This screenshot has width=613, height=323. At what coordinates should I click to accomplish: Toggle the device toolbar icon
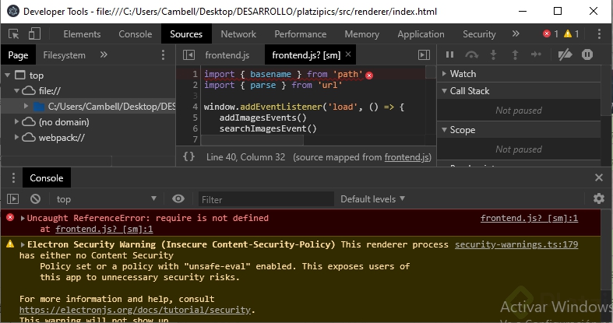36,34
